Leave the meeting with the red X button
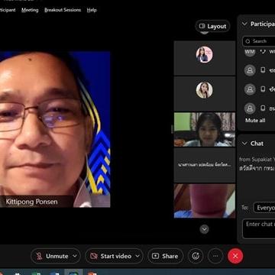The height and width of the screenshot is (275, 275). 235,256
